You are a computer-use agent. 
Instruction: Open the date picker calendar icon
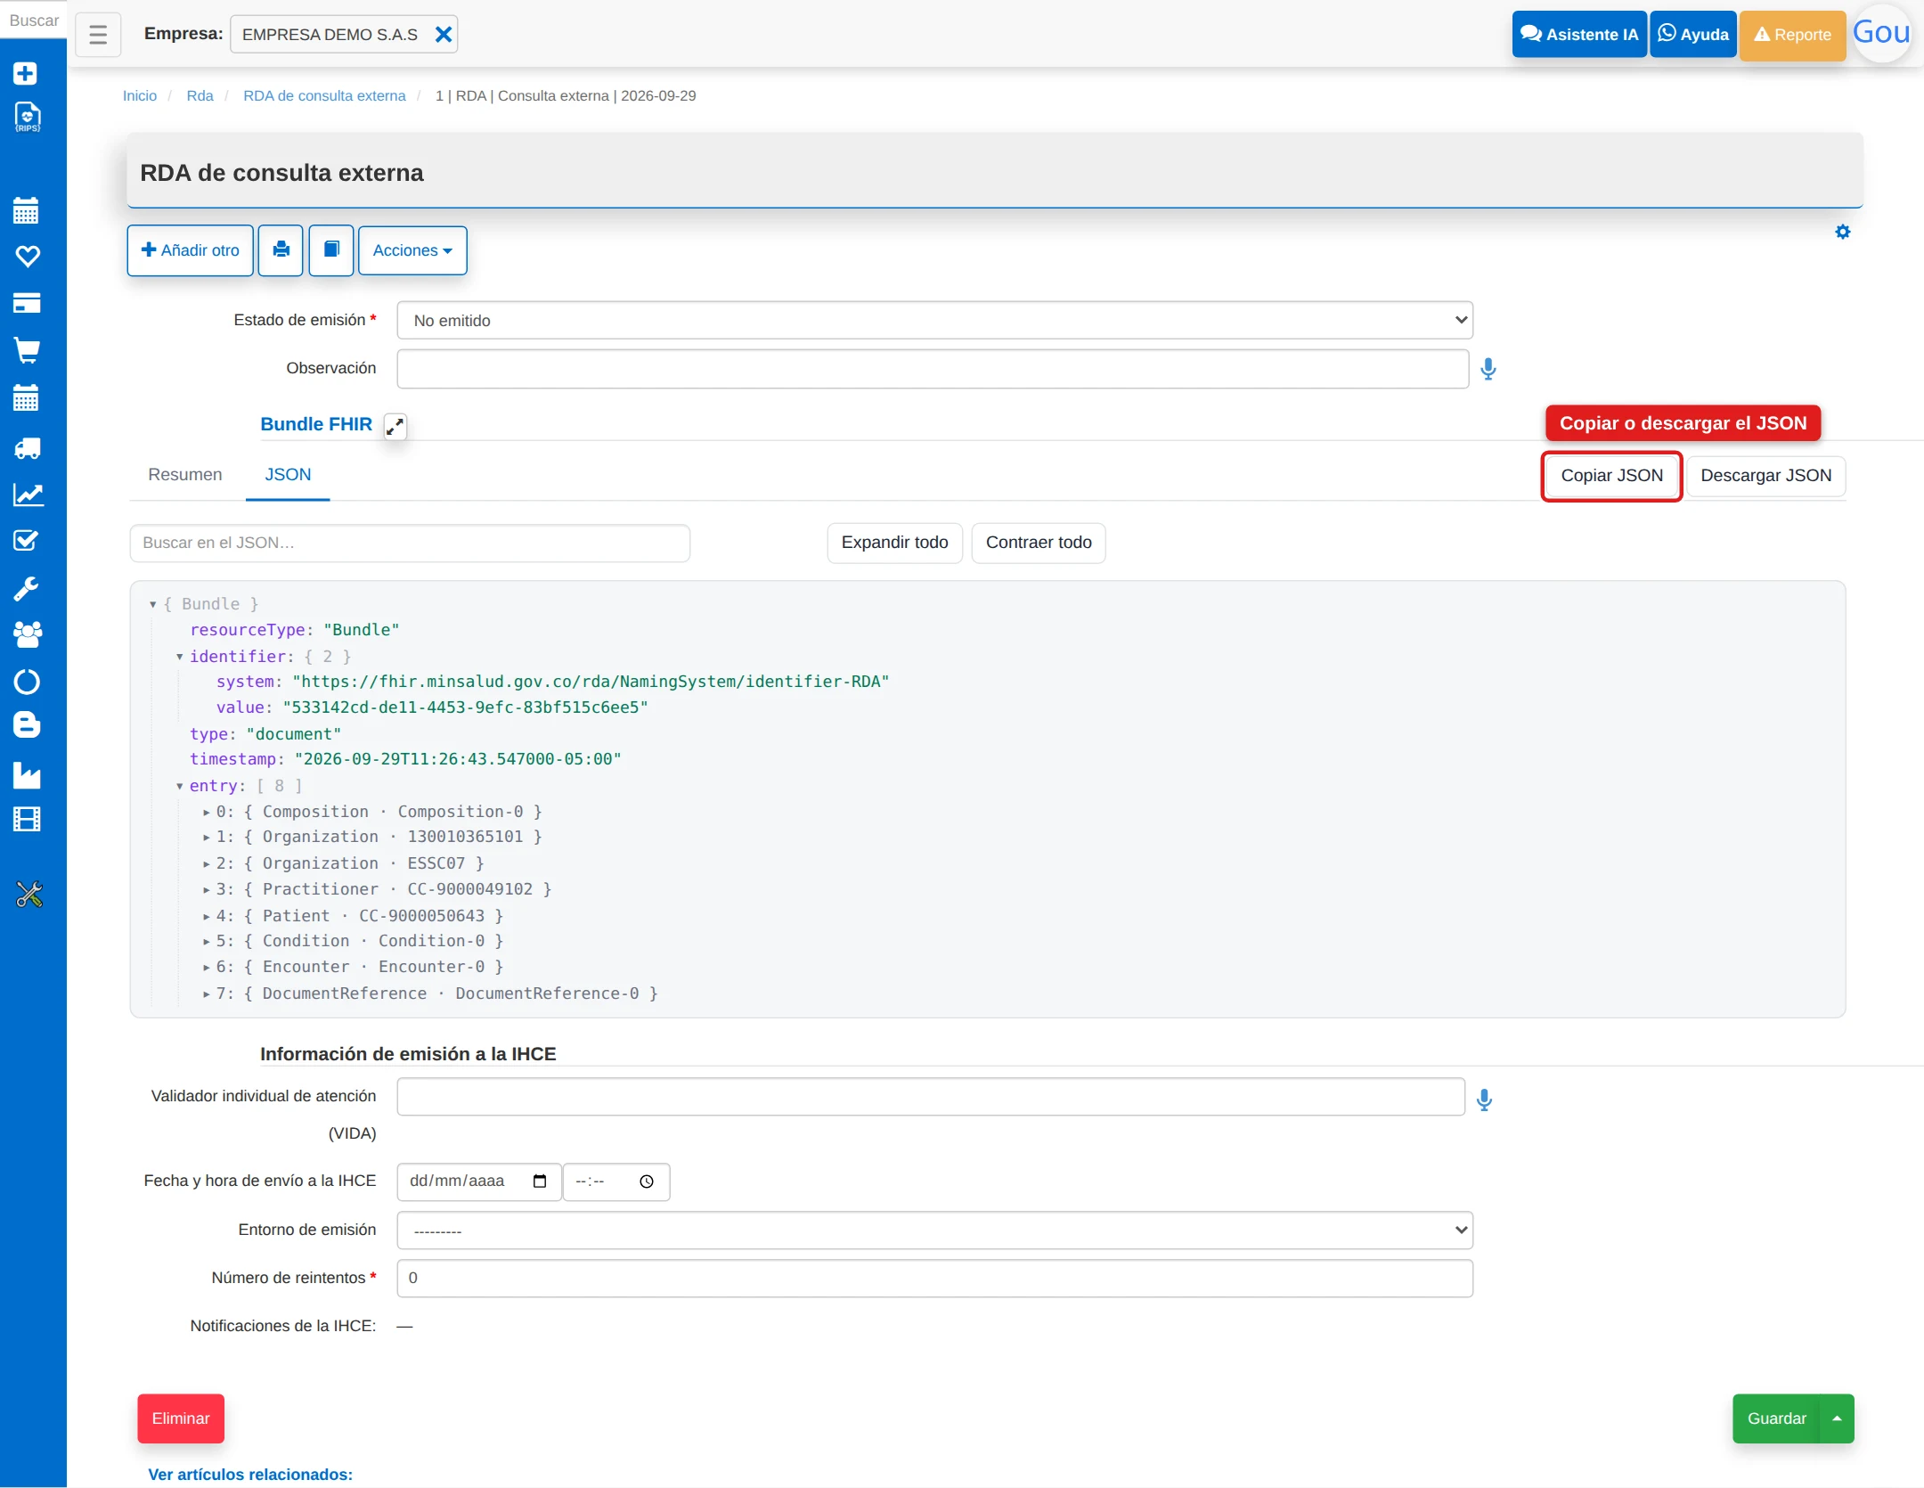click(x=540, y=1181)
